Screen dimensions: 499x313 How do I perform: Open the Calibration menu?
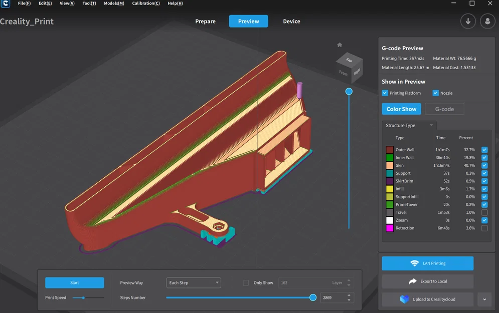[146, 3]
